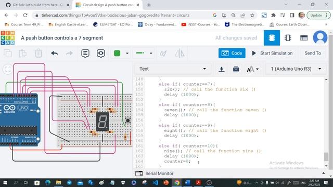Open the Text edit mode dropdown
This screenshot has height=187, width=333.
(172, 69)
